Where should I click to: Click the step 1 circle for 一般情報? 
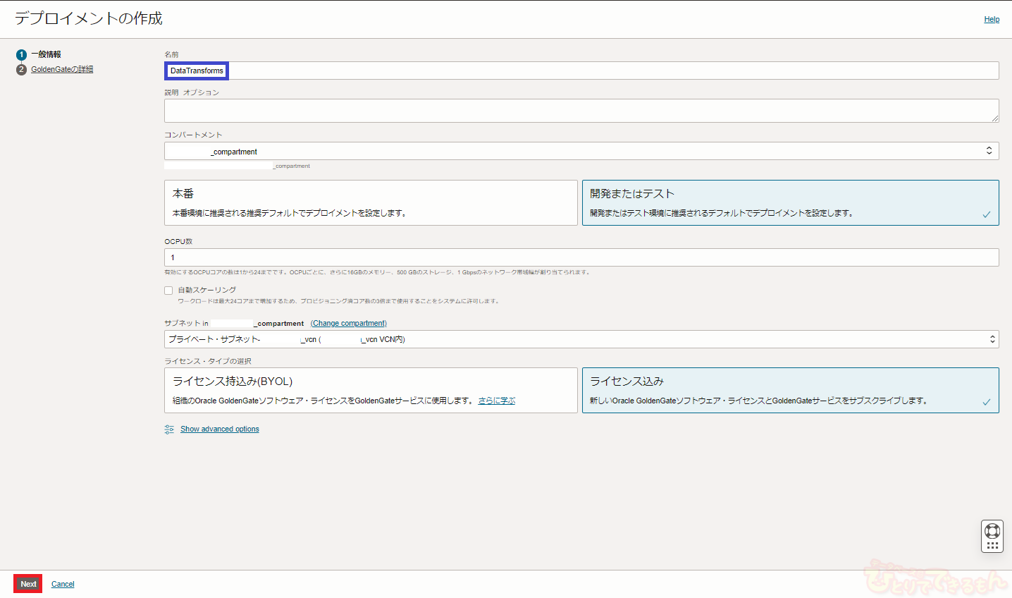click(x=21, y=55)
